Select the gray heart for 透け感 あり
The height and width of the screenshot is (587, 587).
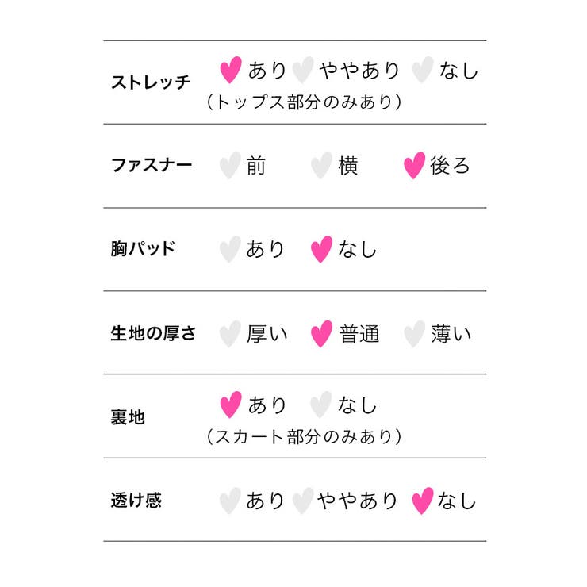tap(230, 501)
